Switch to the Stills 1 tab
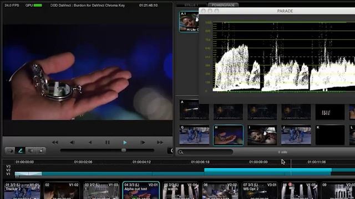Image resolution: width=355 pixels, height=199 pixels. tap(191, 5)
